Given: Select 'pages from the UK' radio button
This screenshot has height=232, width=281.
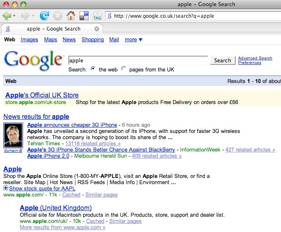Looking at the screenshot, I should tap(124, 69).
